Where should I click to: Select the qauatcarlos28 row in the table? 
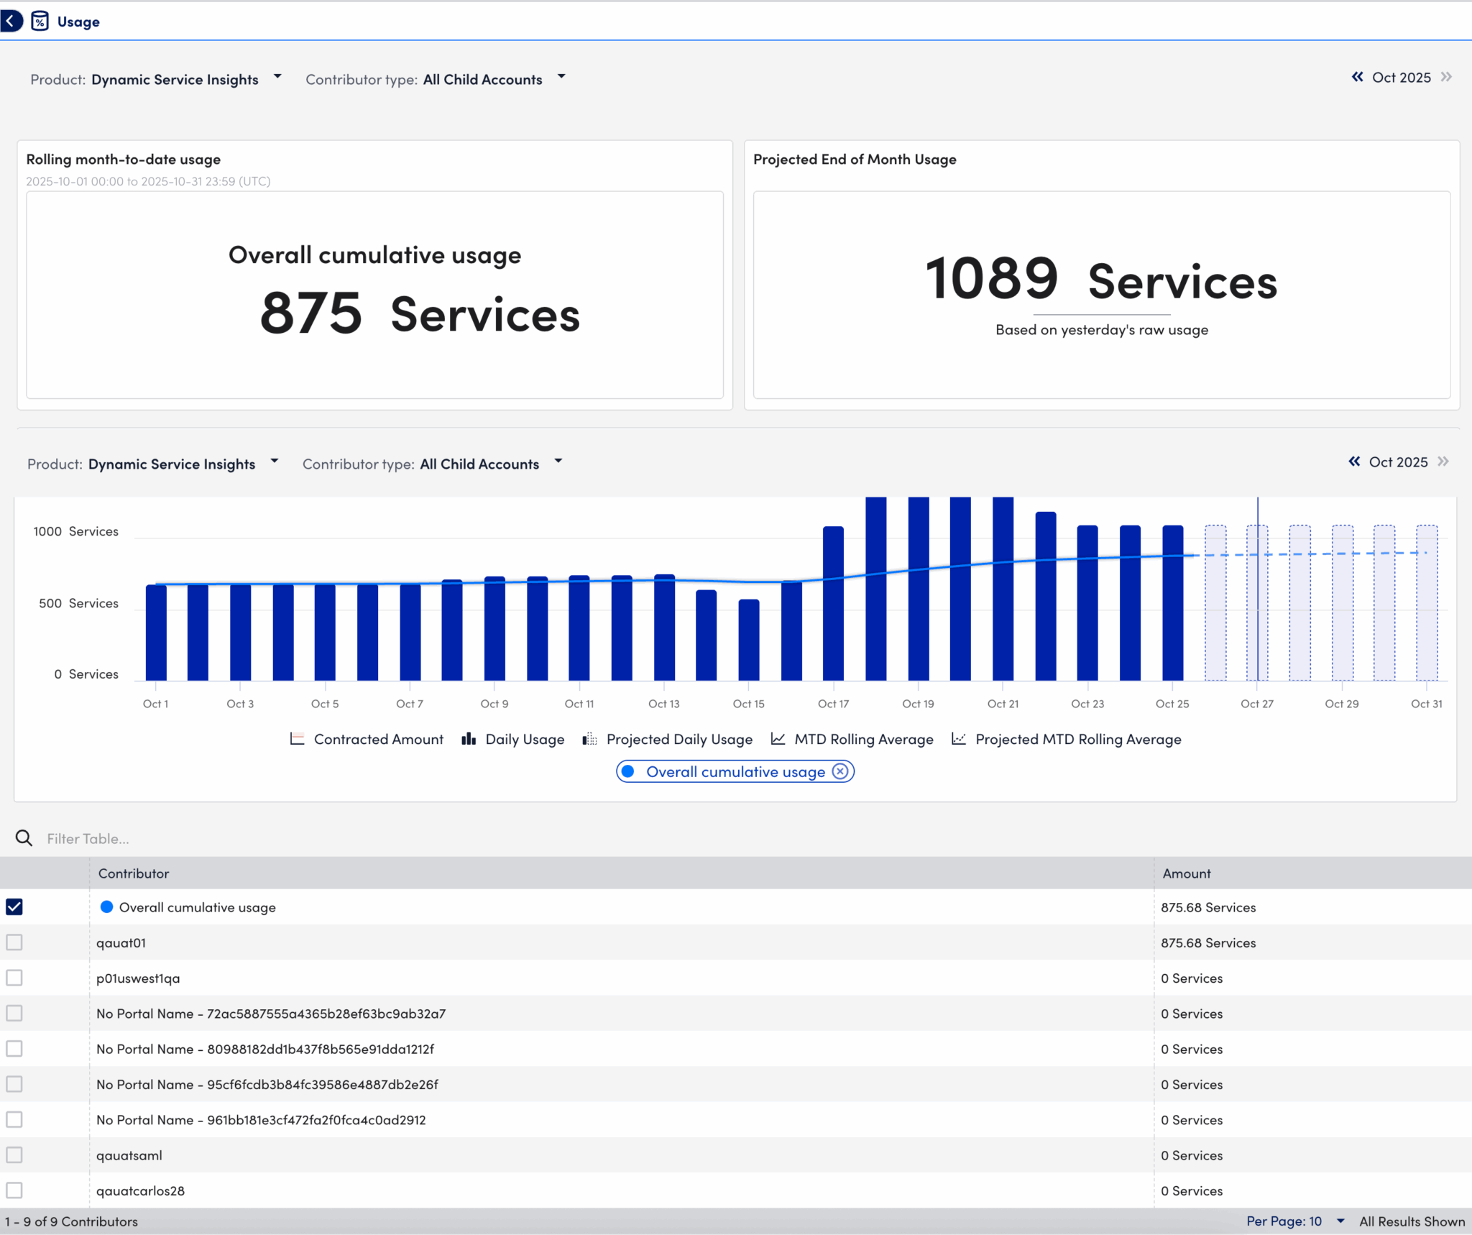point(140,1190)
